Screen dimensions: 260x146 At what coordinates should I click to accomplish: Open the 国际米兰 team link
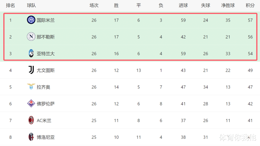pyautogui.click(x=45, y=20)
